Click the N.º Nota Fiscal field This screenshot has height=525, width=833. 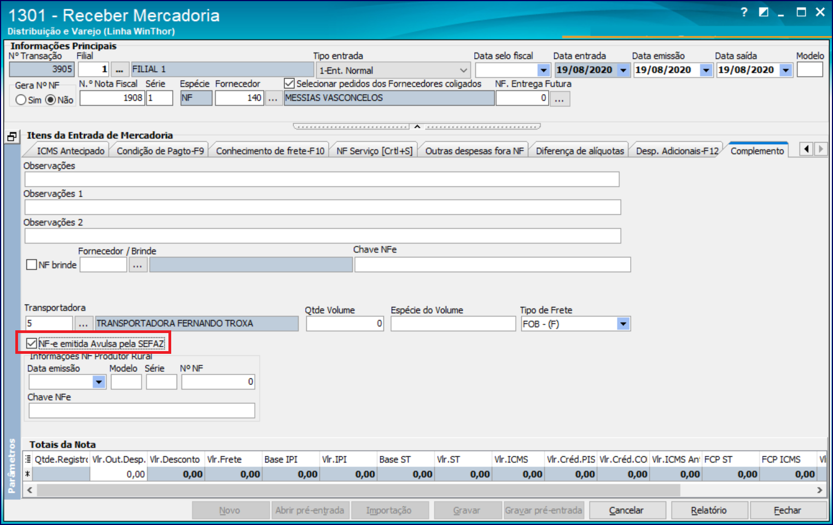(x=112, y=98)
